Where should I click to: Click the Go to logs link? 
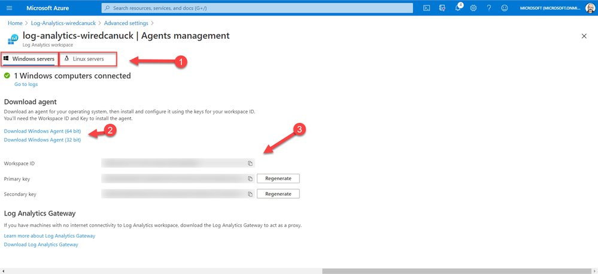tap(26, 84)
